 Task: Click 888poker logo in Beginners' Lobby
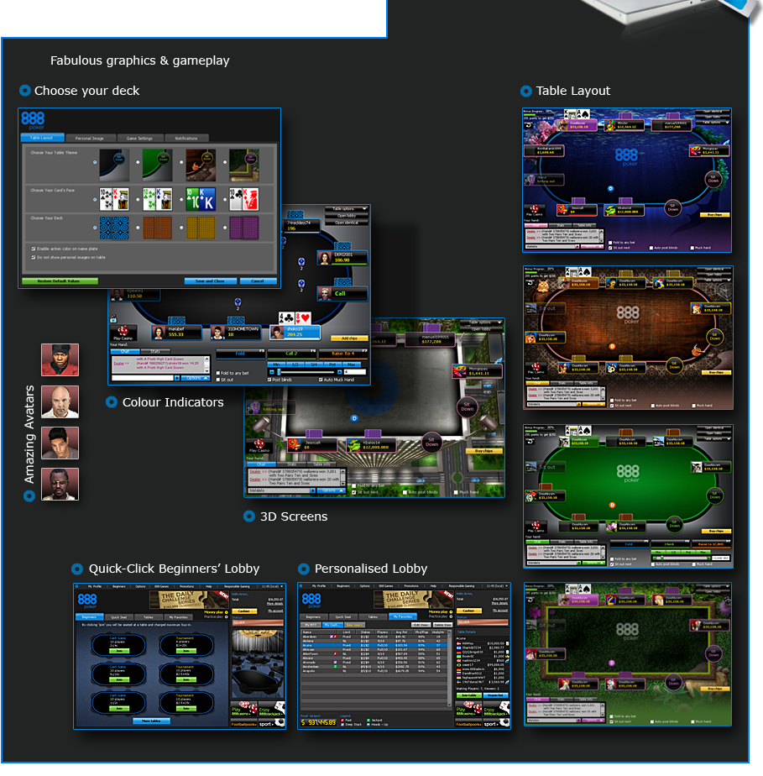[87, 600]
